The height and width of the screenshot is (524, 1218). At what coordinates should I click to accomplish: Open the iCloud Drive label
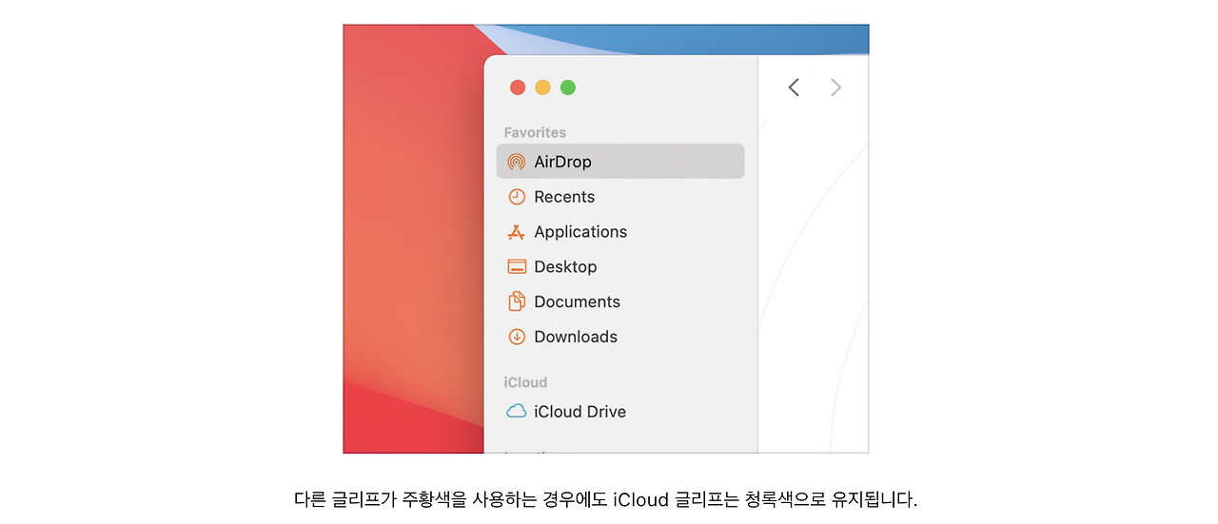click(x=580, y=412)
